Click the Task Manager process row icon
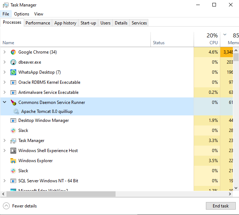This screenshot has width=239, height=215. (x=13, y=141)
